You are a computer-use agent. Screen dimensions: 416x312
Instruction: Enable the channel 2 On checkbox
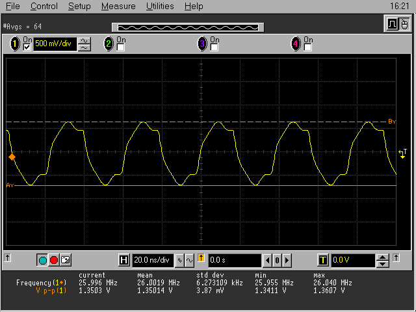[x=121, y=47]
